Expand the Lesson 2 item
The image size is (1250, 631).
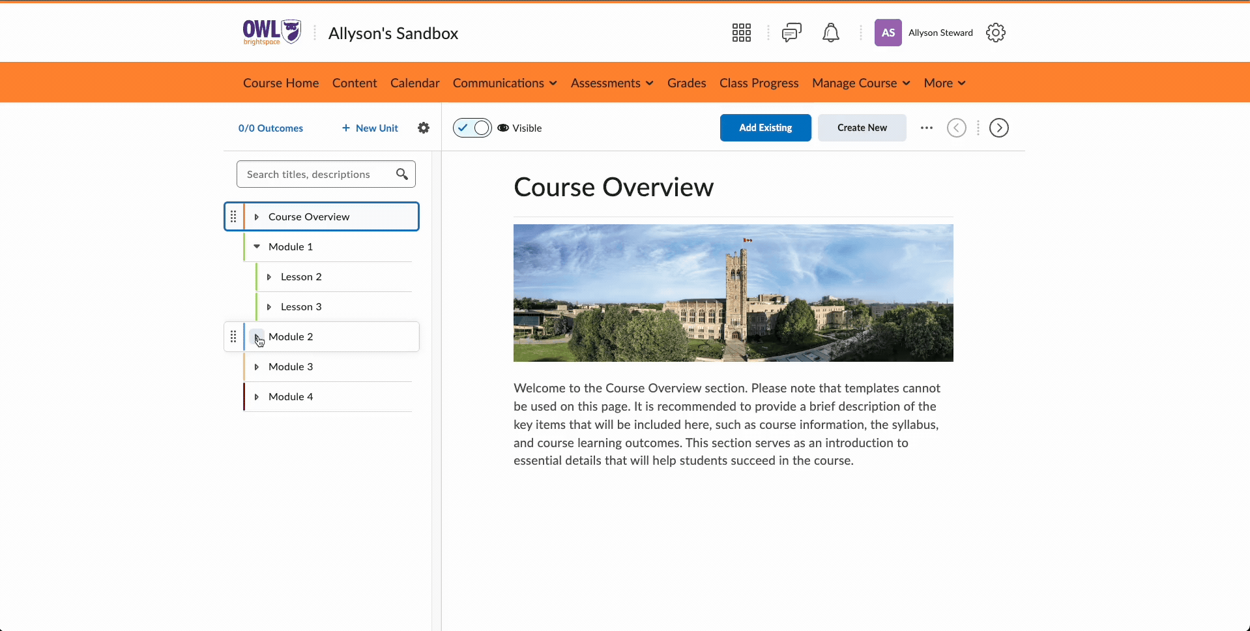coord(269,277)
